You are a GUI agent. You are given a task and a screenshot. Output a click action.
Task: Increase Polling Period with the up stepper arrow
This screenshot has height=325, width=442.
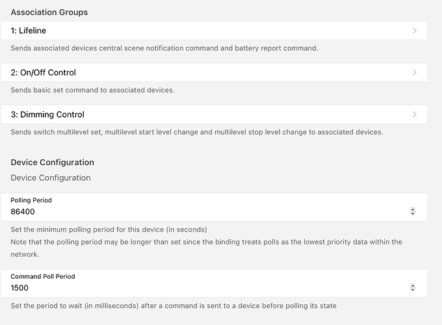[x=413, y=209]
